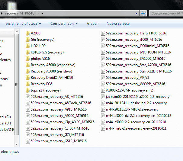Click the navigation pane scroll up arrow

(x=17, y=31)
